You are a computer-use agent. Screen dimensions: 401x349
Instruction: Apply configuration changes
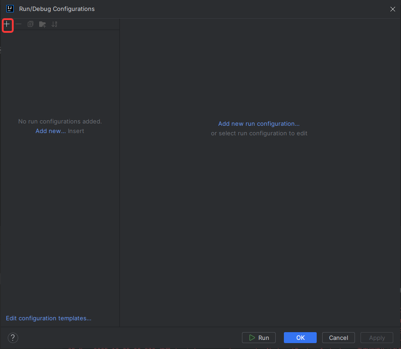coord(376,338)
